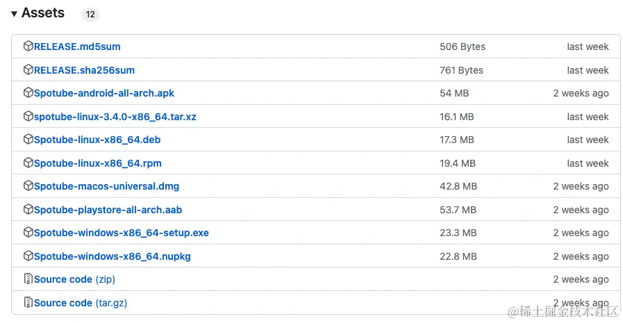Click 'last week' in RELEASE.sha256sum row

pyautogui.click(x=588, y=70)
